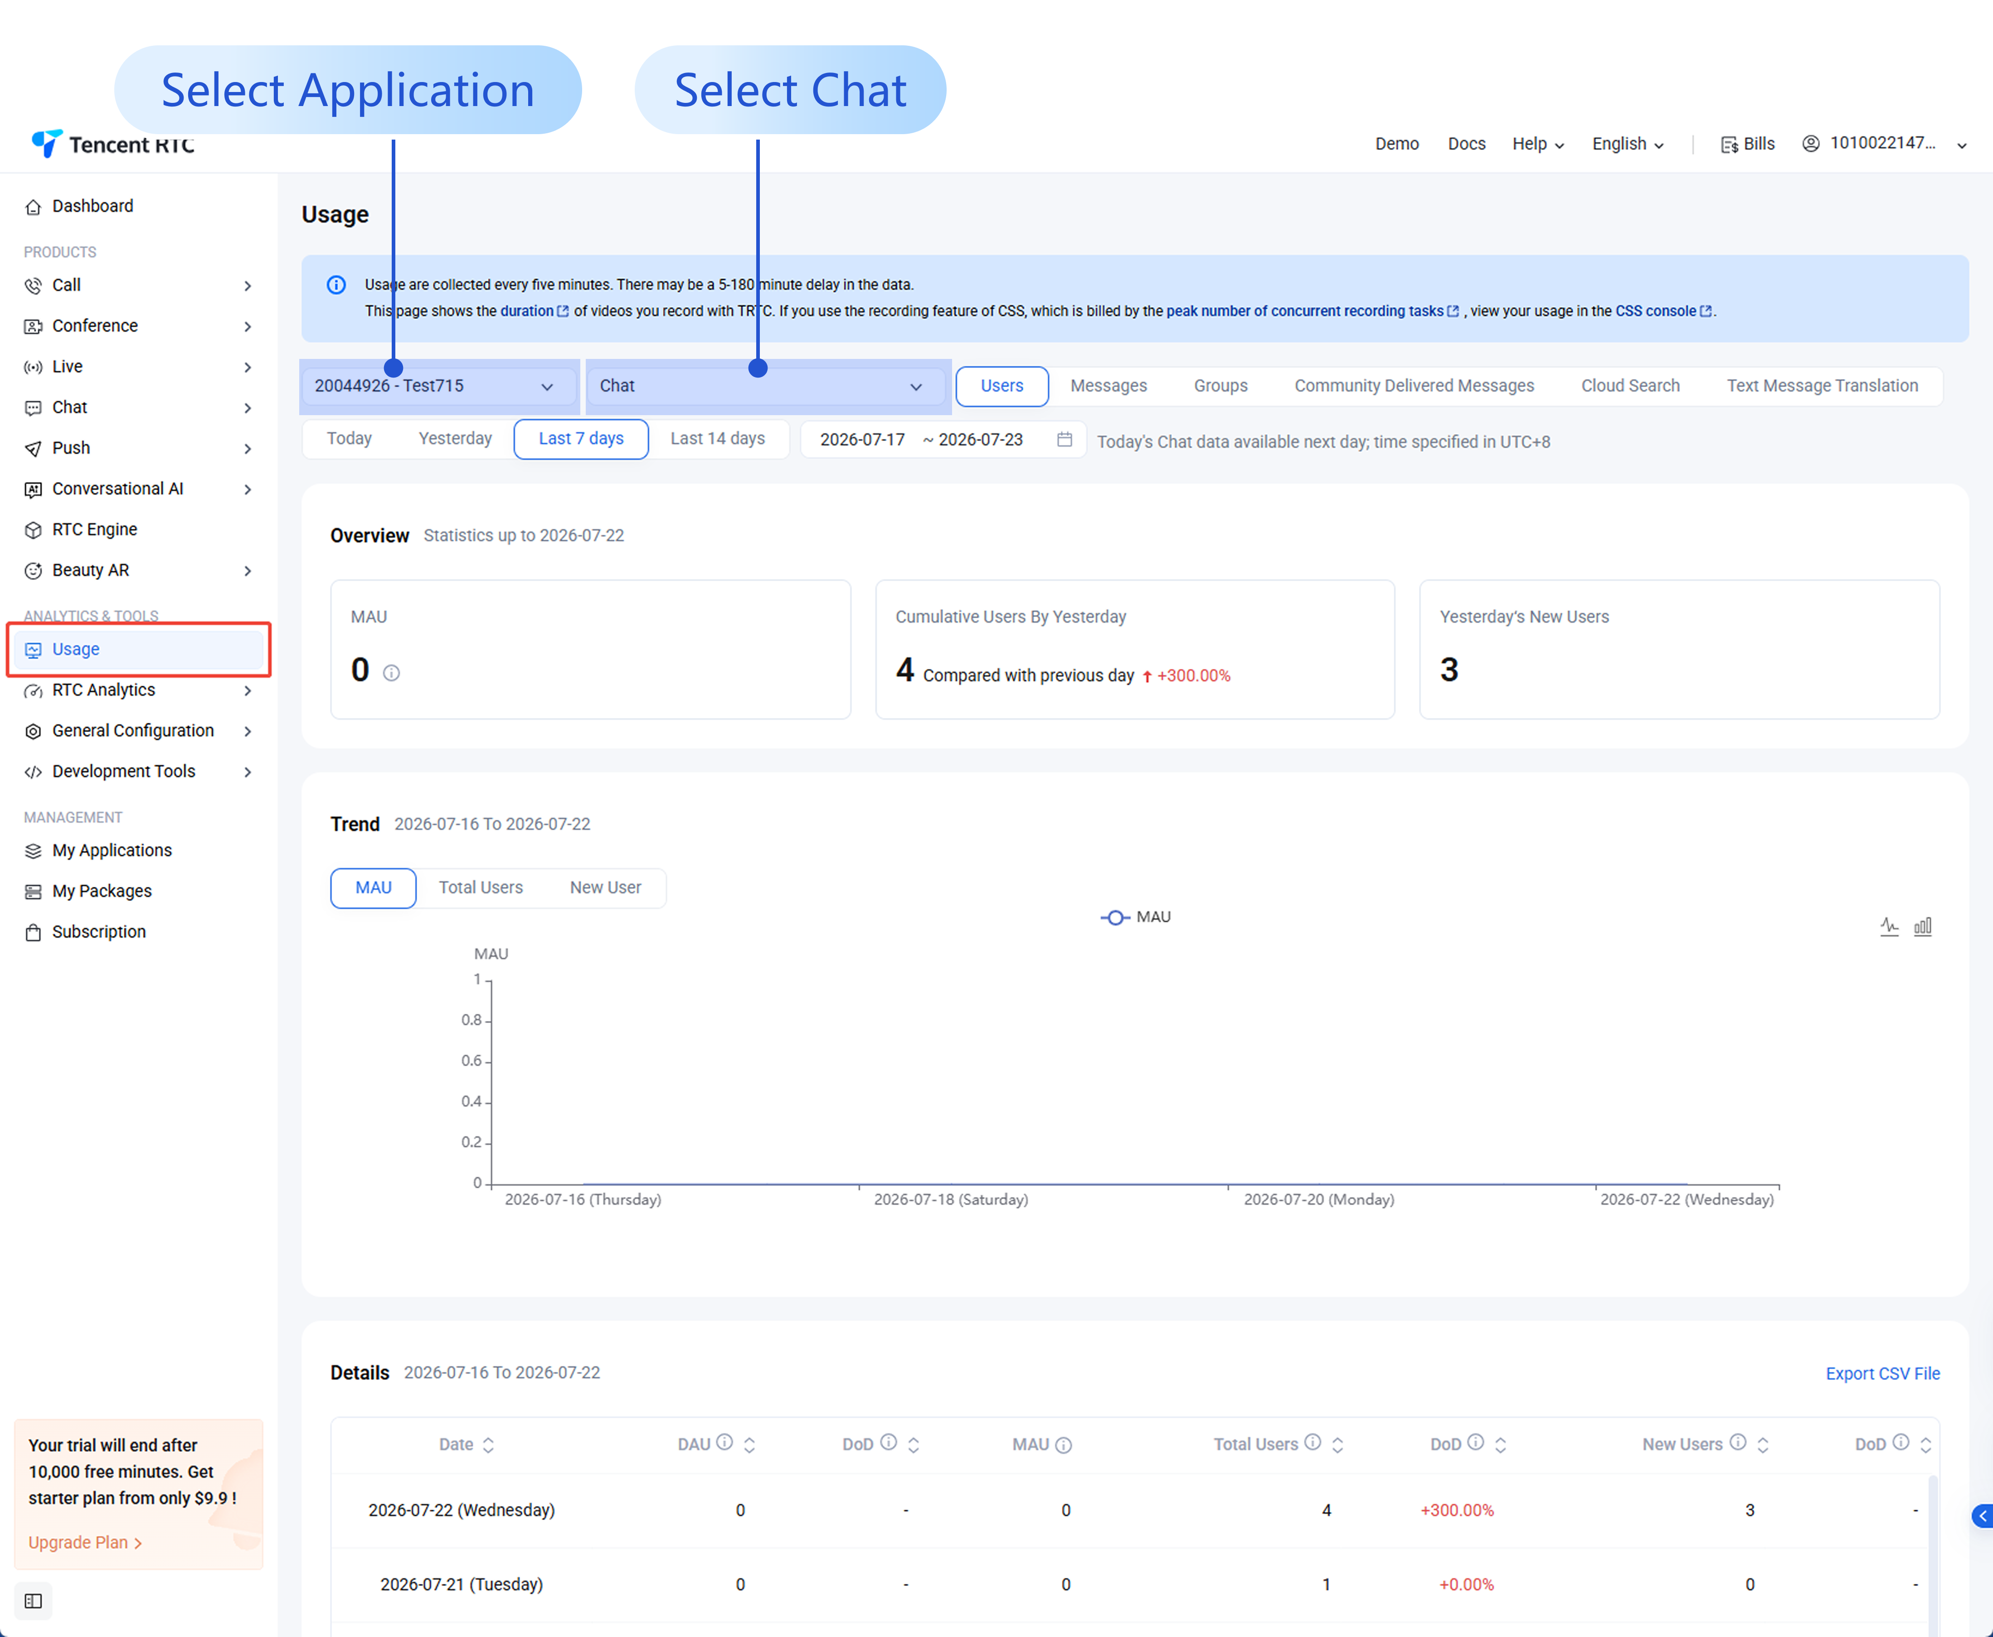Switch trend chart to bar view icon
1993x1637 pixels.
click(x=1922, y=926)
